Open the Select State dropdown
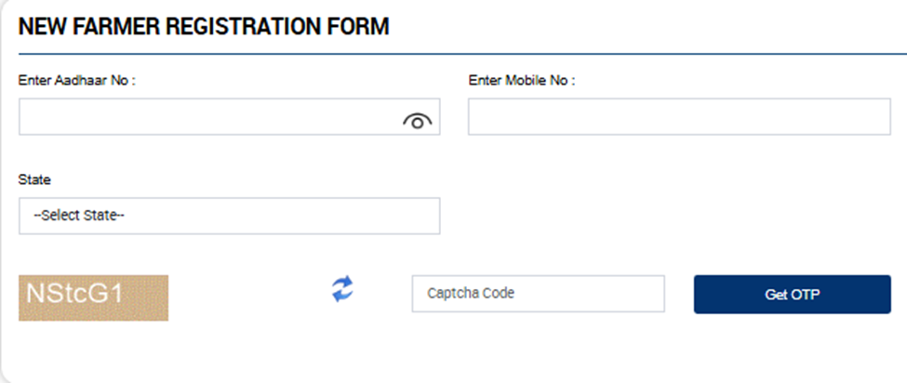The image size is (907, 383). 230,216
